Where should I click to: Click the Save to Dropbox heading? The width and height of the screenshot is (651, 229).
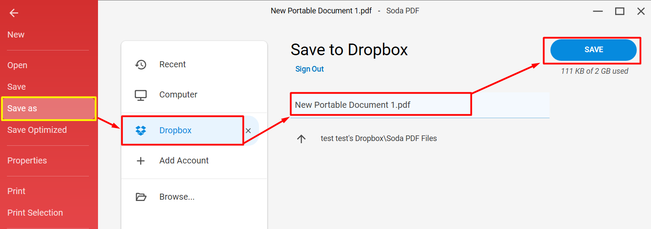tap(349, 50)
